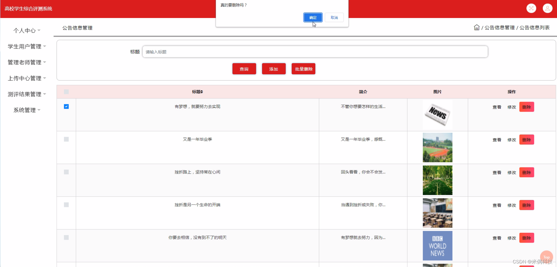
Task: View the row 挫折路上，坚持常在心间 with 查看
Action: (497, 173)
